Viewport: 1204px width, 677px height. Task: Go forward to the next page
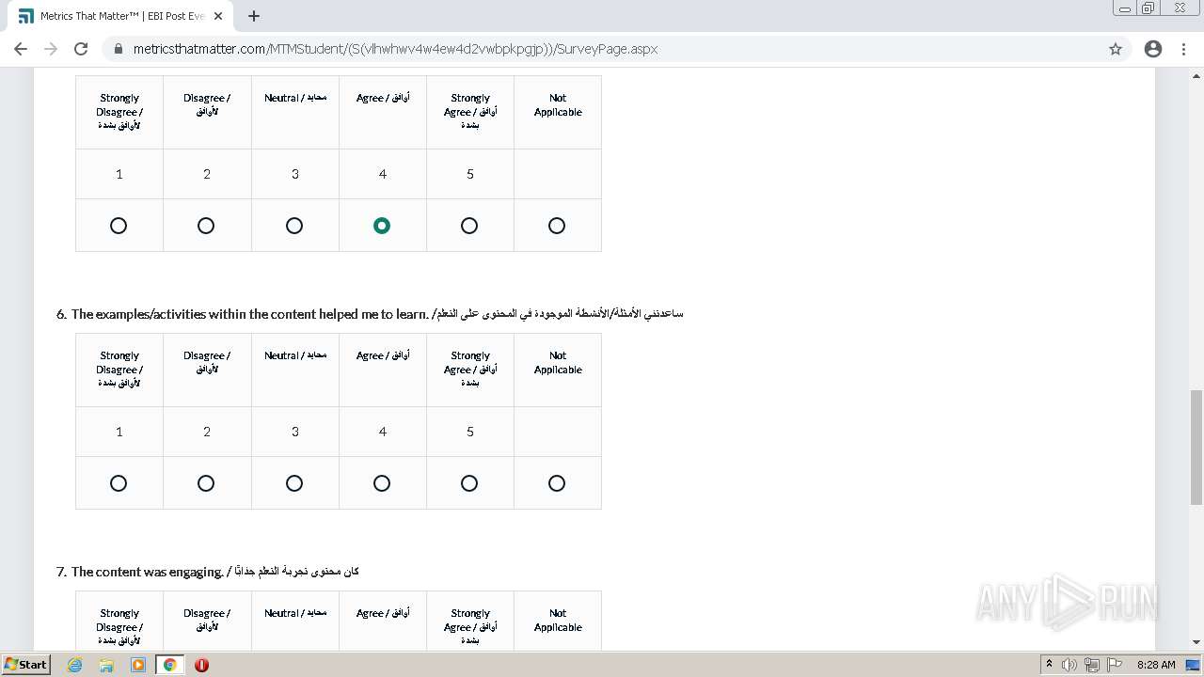(51, 49)
